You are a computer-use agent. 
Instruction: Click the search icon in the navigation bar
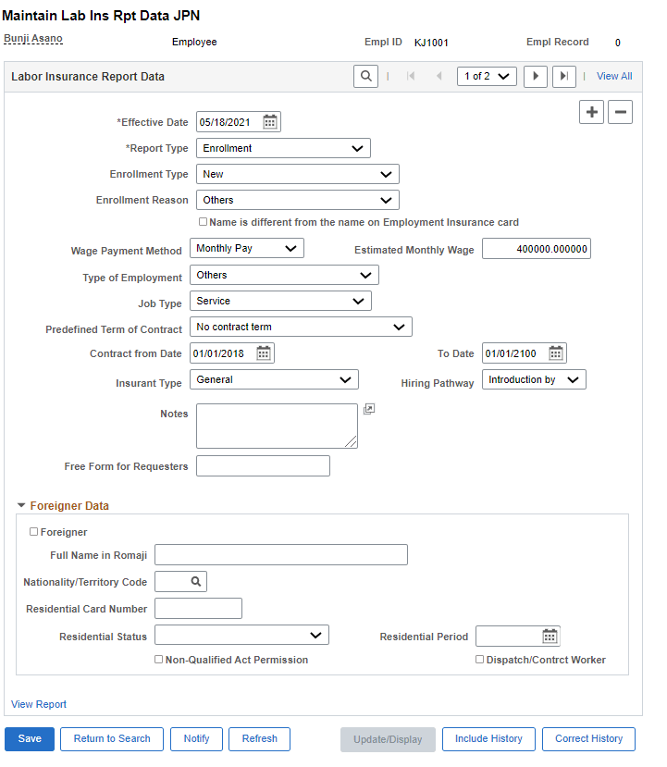pos(365,76)
